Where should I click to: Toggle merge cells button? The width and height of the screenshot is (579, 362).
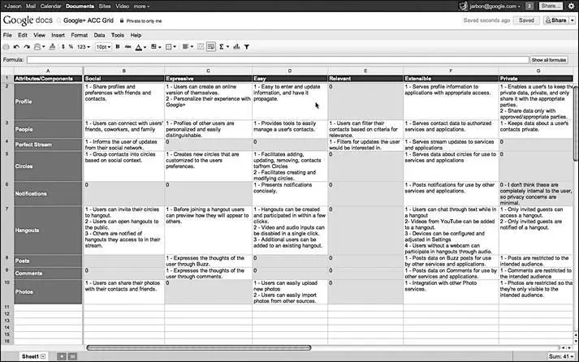tap(199, 47)
